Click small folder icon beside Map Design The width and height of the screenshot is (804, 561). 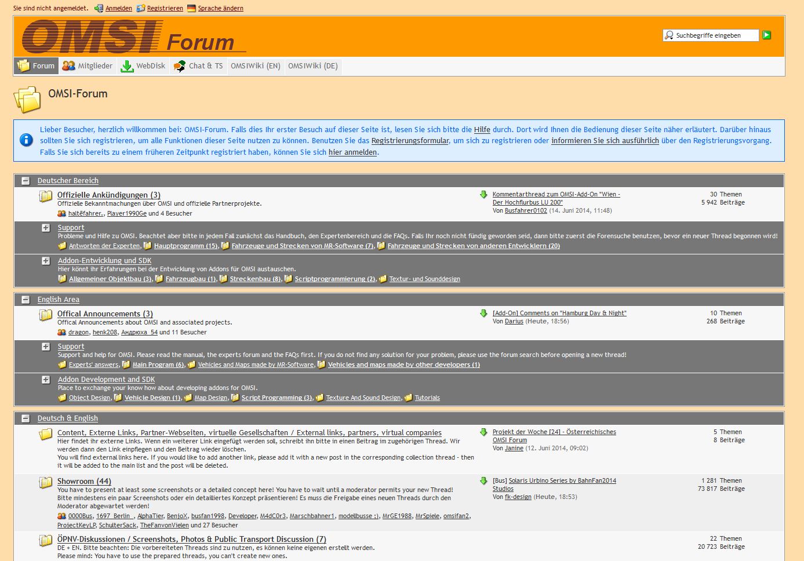coord(188,398)
